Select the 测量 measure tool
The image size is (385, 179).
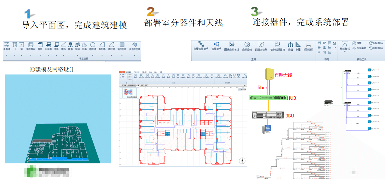[298, 46]
